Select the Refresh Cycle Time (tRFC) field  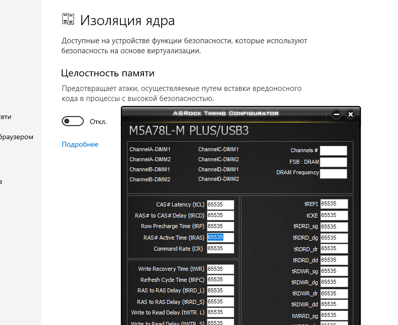220,280
